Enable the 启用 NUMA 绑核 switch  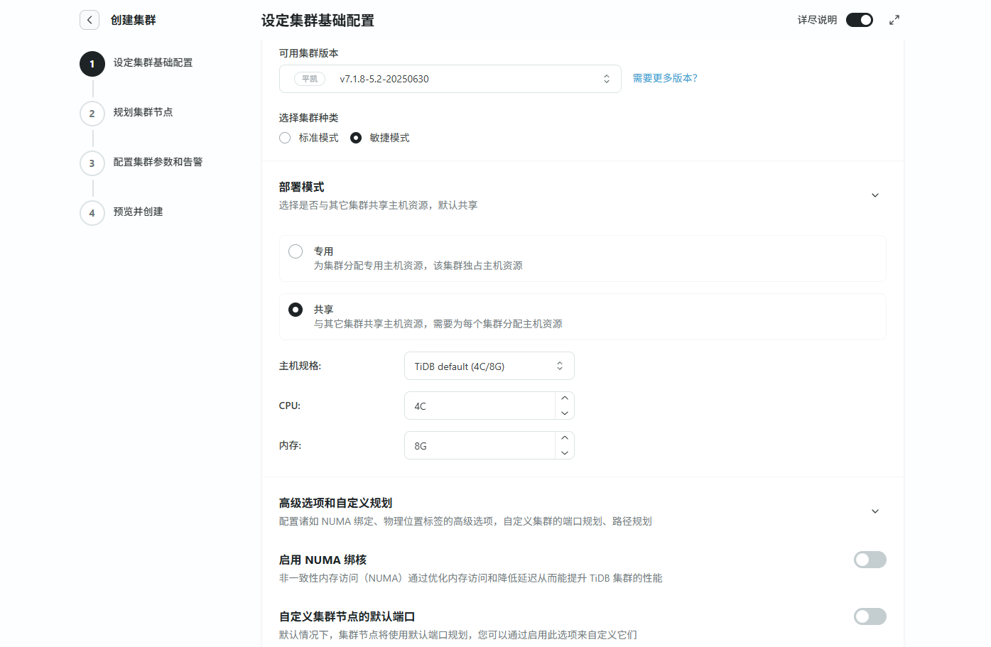tap(870, 560)
